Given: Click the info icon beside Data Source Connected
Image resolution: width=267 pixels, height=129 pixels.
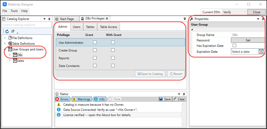Looking at the screenshot, I should click(x=59, y=110).
